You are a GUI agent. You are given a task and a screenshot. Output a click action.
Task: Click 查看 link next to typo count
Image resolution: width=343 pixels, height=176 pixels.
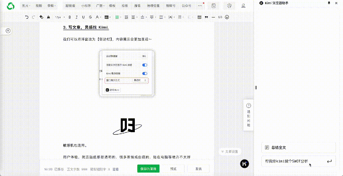115,169
